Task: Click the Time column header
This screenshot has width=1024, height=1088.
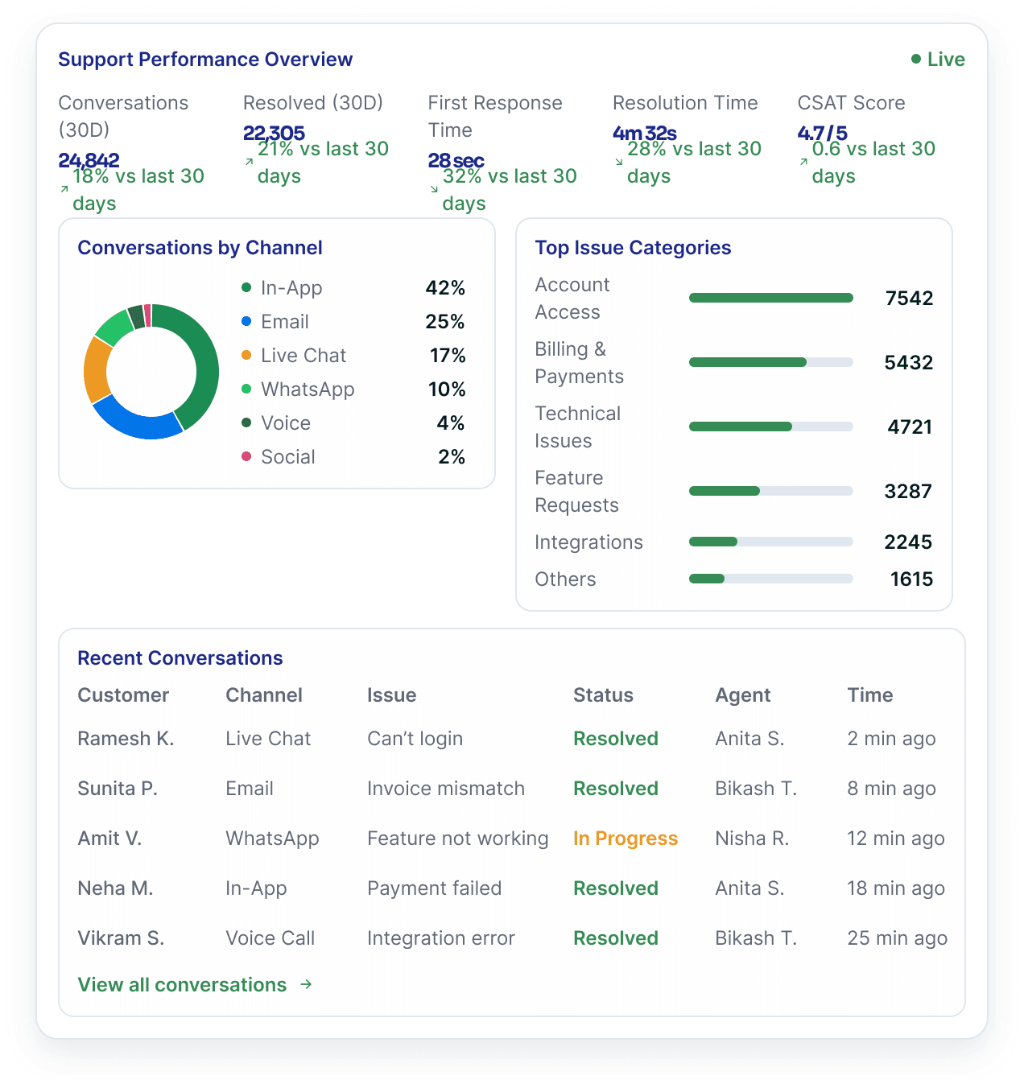Action: 870,694
